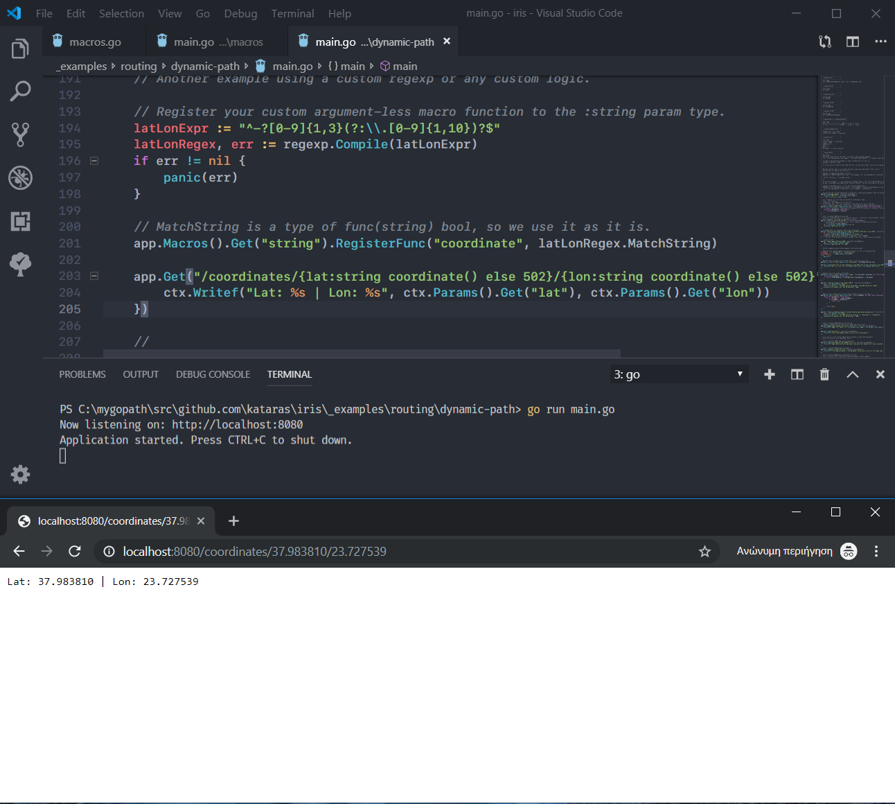Open the Debug view
This screenshot has height=804, width=895.
click(19, 177)
